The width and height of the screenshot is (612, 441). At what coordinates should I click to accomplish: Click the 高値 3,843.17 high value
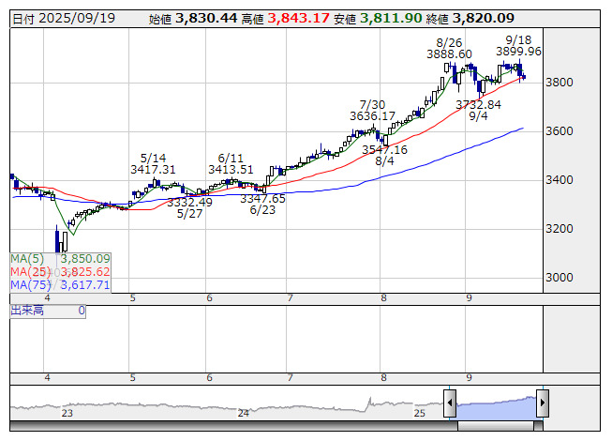(x=285, y=19)
